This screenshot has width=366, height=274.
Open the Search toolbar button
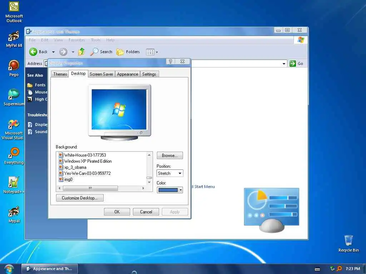pos(101,52)
